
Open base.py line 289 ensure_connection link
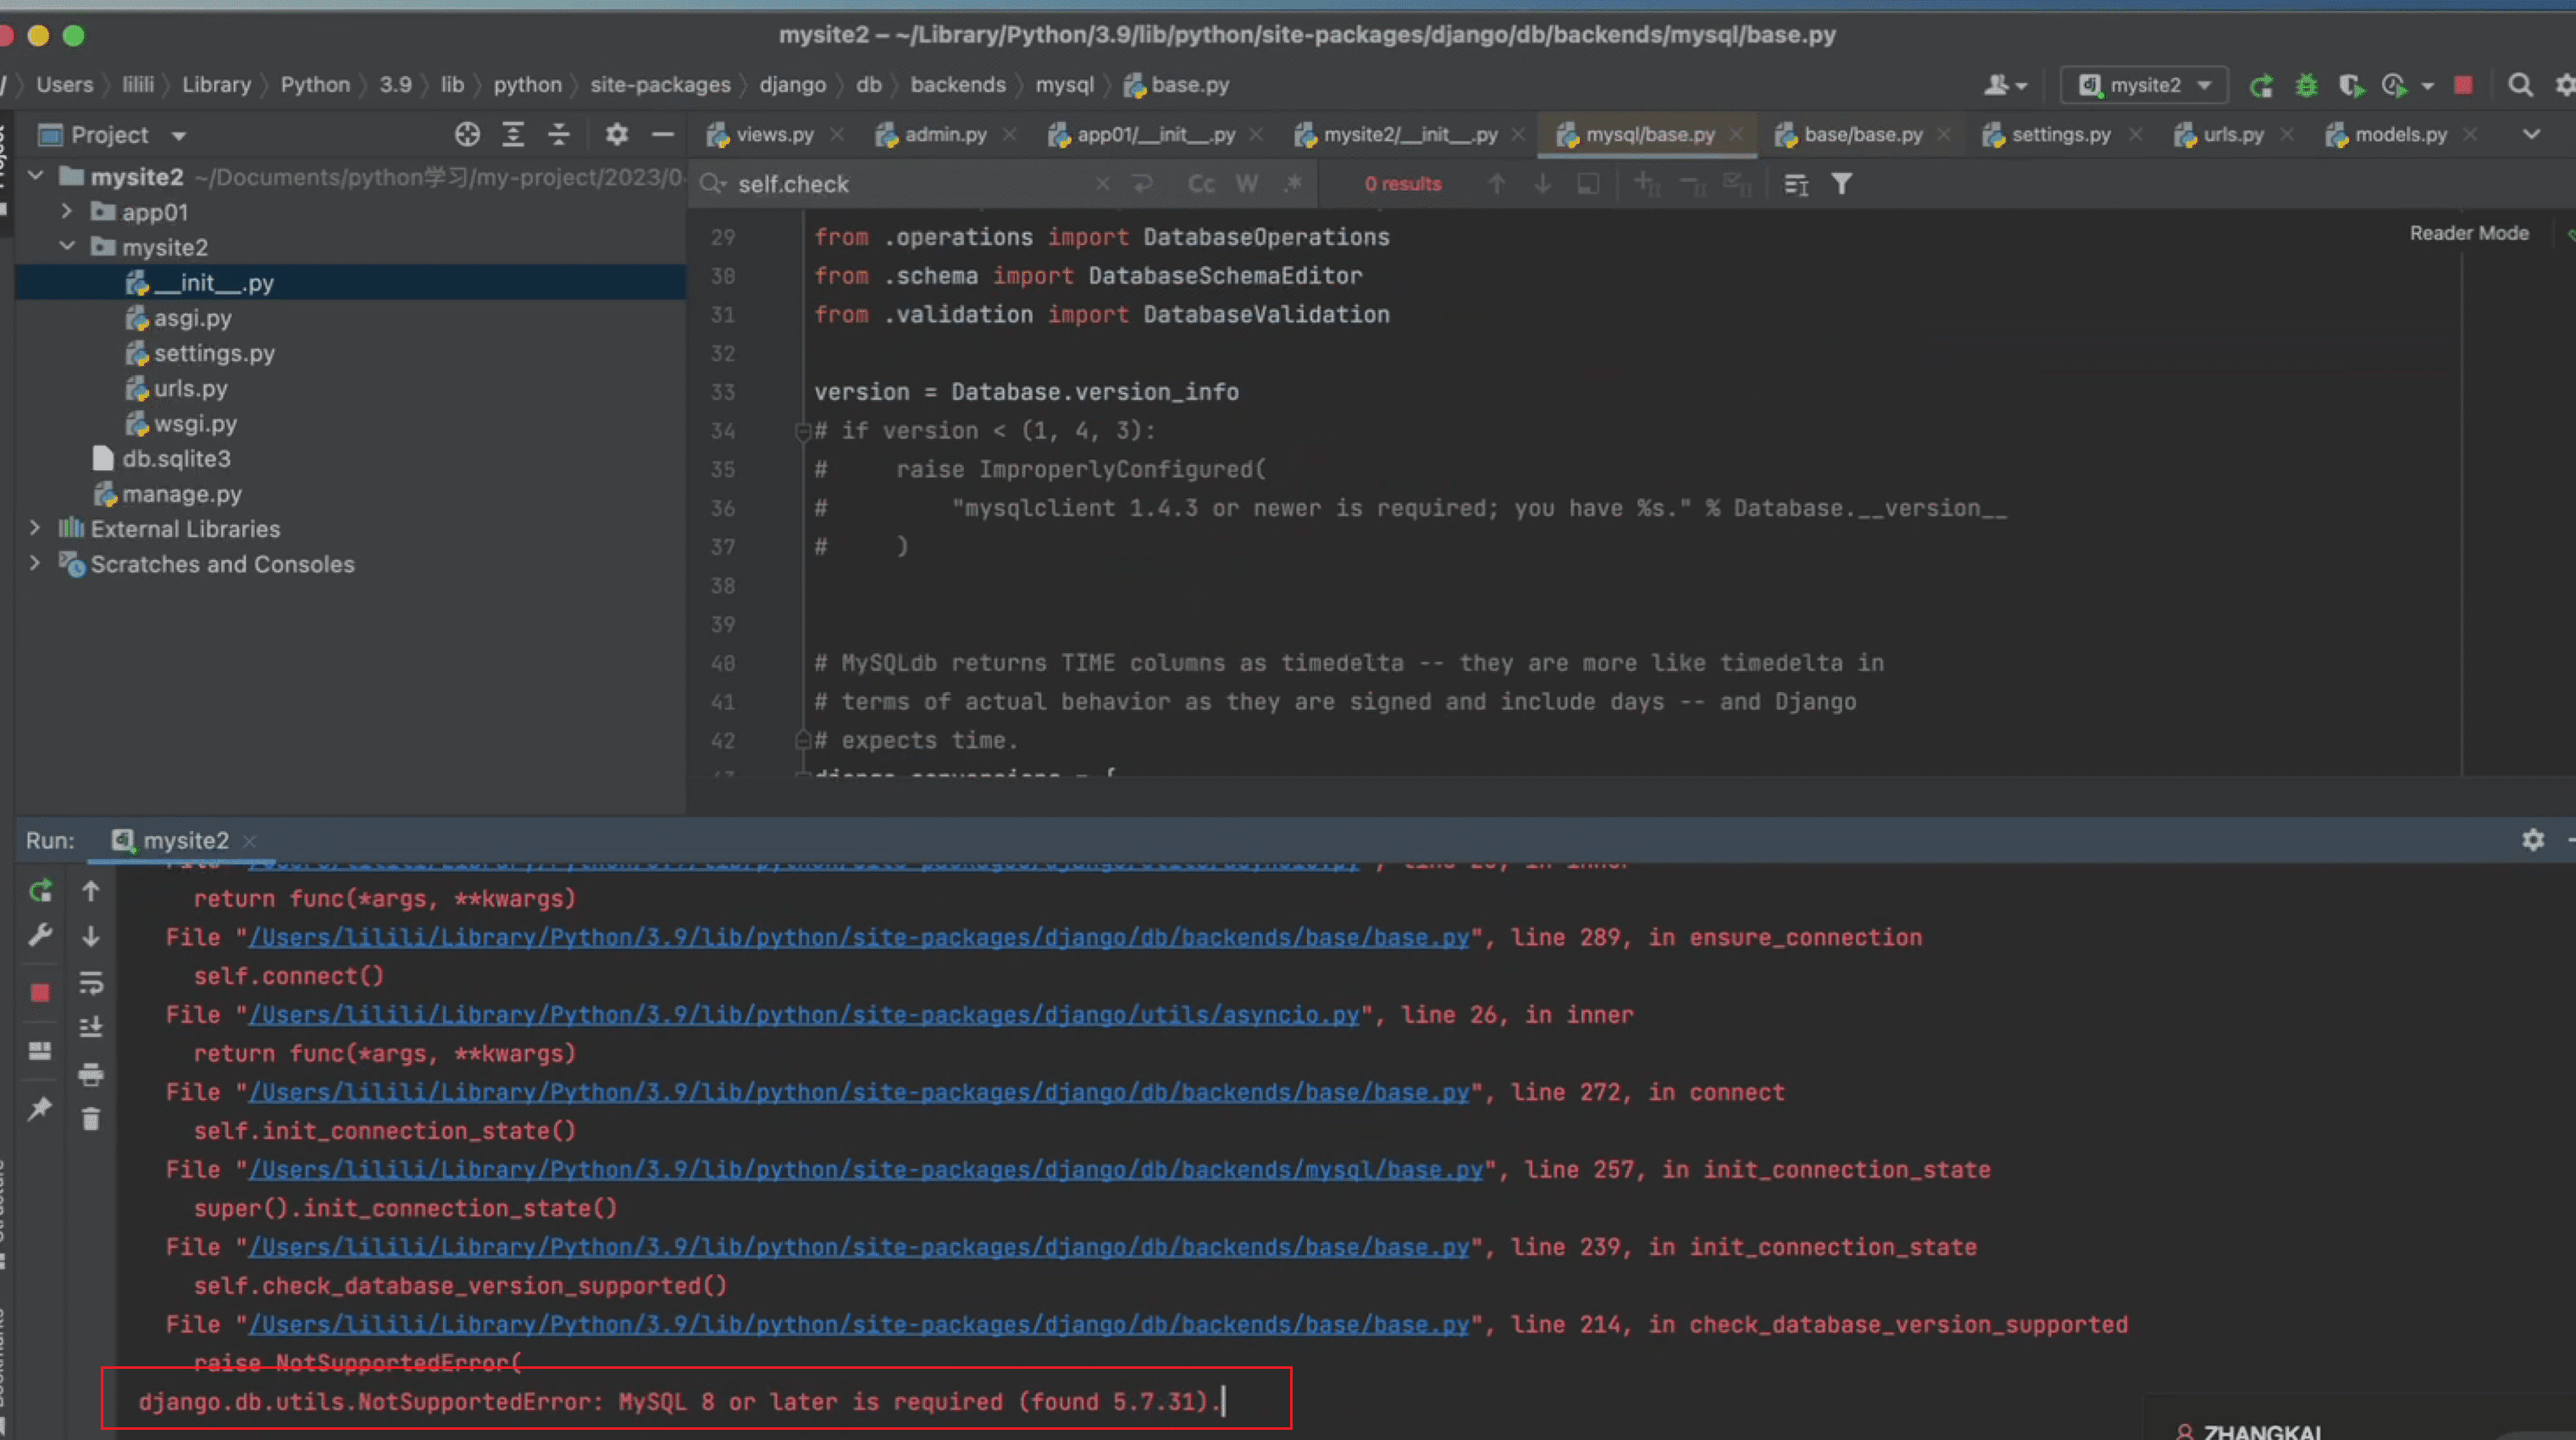point(859,938)
